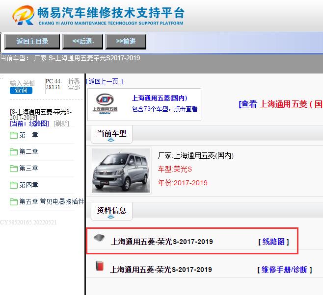Click the PC.44-28131 code text
This screenshot has height=295, width=323.
point(54,84)
